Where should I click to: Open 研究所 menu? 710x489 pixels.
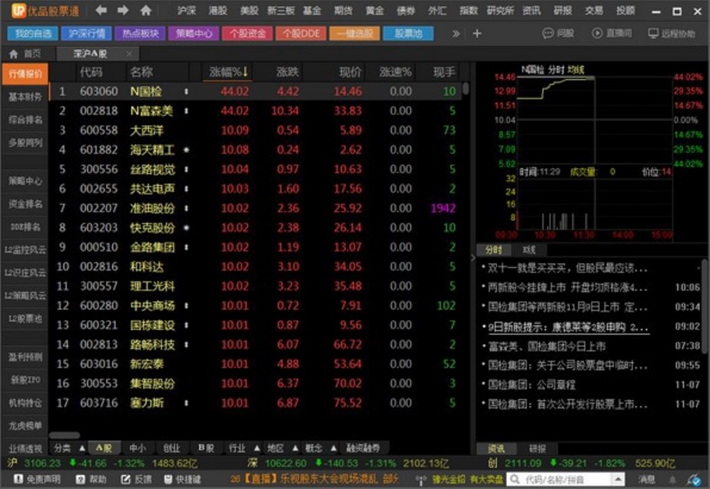pyautogui.click(x=500, y=11)
